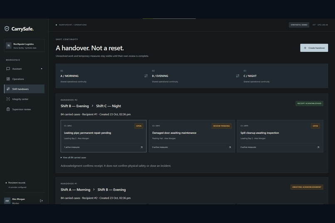
Task: Open the Damaged door case via its arrow icon
Action: [230, 147]
